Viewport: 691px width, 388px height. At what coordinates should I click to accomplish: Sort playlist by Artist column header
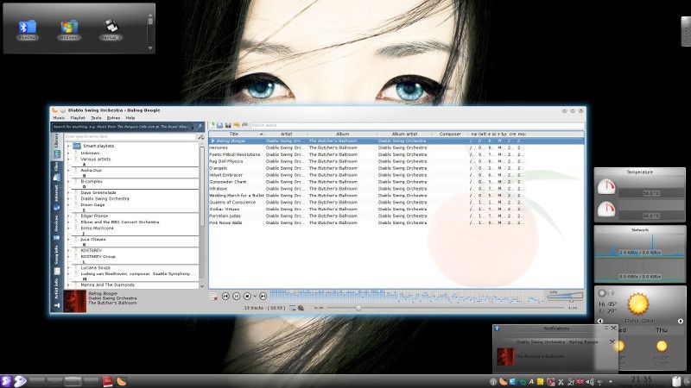[x=286, y=134]
